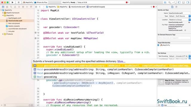This screenshot has width=191, height=107.
Task: Click the addressDictionary placeholder token
Action: pos(84,83)
